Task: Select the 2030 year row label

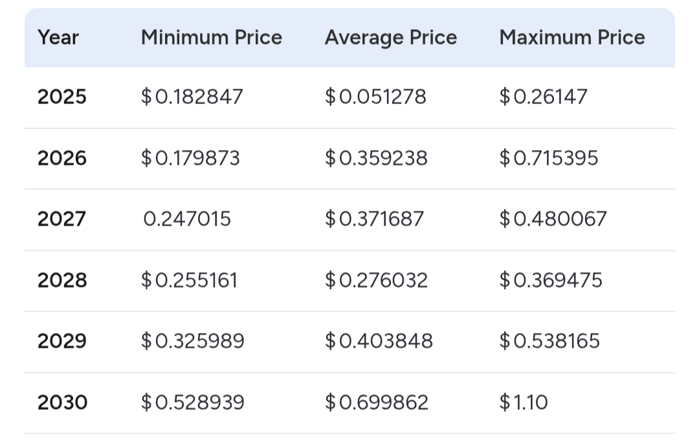Action: click(61, 403)
